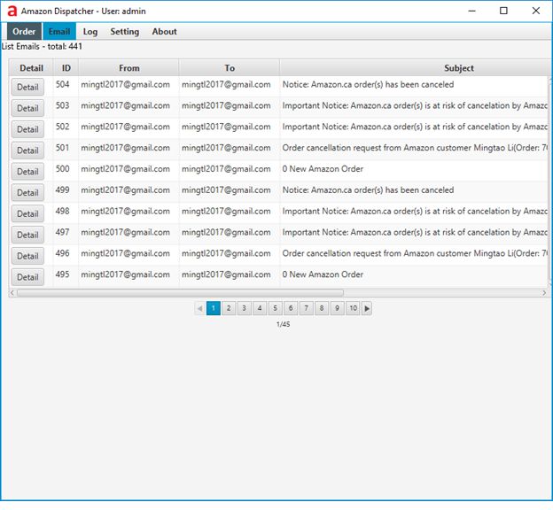Click Detail button for email 502
Image resolution: width=553 pixels, height=510 pixels.
(x=27, y=129)
